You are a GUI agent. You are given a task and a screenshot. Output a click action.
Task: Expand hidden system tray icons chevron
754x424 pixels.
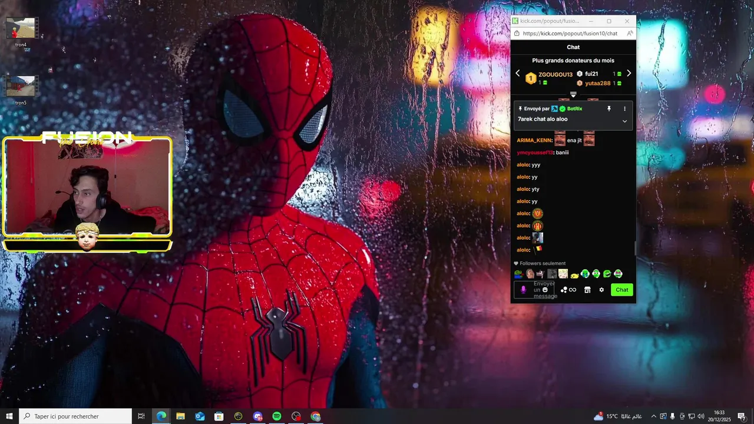pos(653,416)
